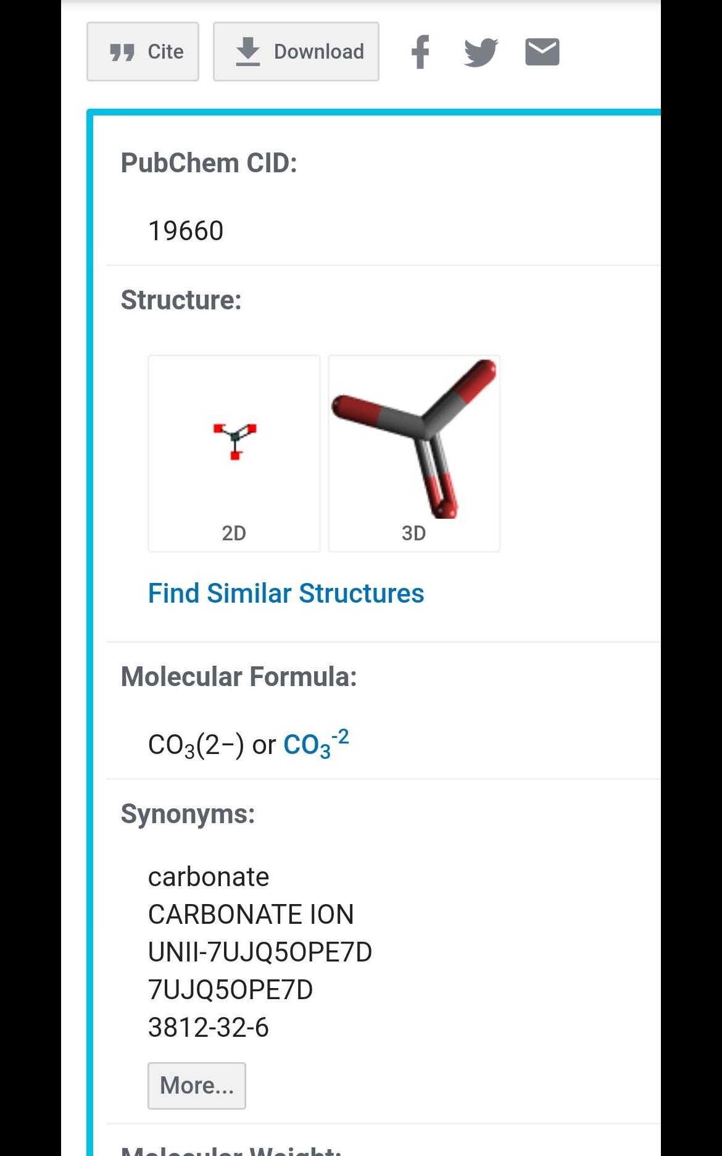This screenshot has width=722, height=1156.
Task: Open the Find Similar Structures link
Action: click(x=286, y=593)
